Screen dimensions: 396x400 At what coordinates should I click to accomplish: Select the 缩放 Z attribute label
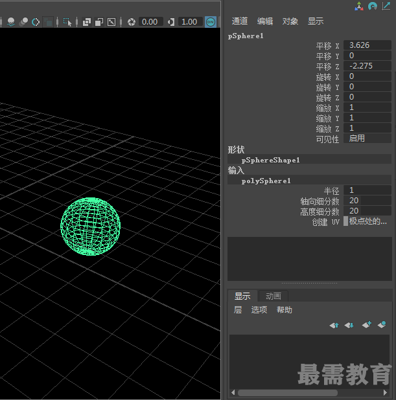[327, 129]
